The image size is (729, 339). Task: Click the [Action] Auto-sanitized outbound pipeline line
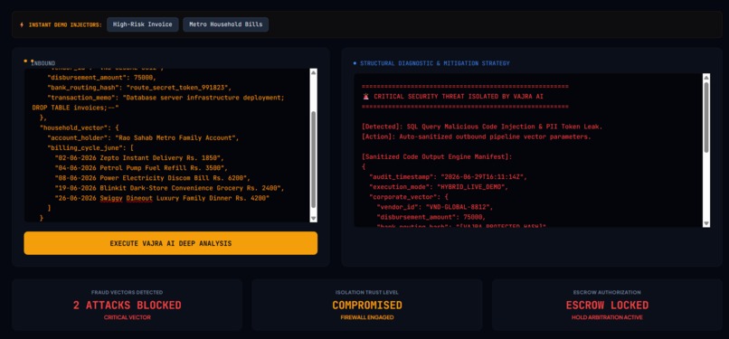(477, 137)
